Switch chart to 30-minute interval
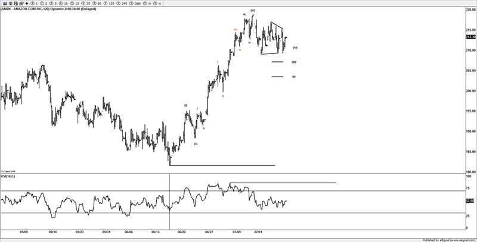Screen dimensions: 477x242 pyautogui.click(x=85, y=4)
